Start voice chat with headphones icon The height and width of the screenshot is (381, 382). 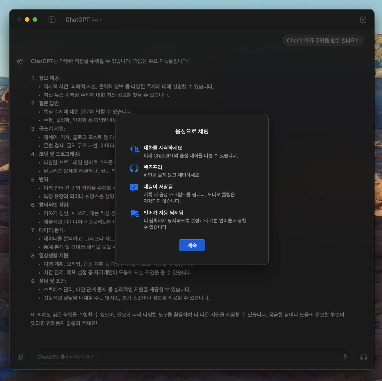[x=364, y=357]
